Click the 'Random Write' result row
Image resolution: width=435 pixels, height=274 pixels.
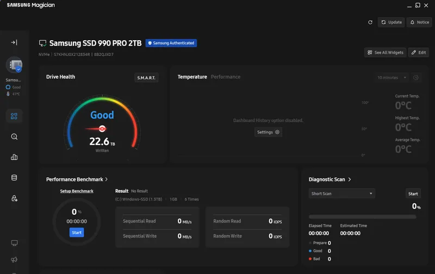click(x=247, y=236)
